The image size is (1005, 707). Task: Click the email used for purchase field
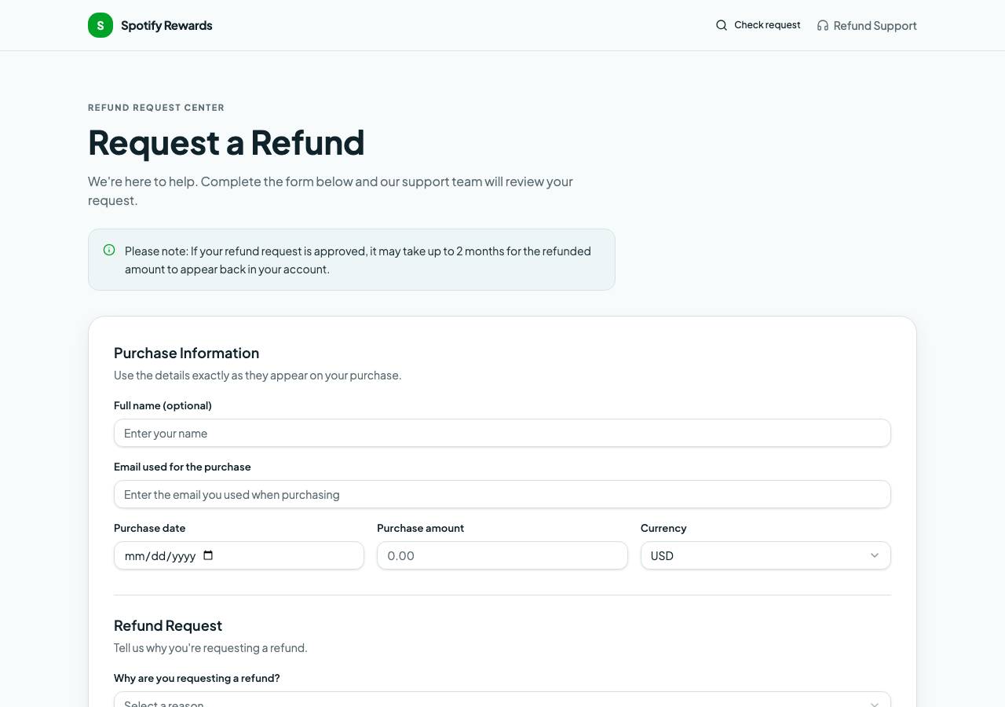point(502,494)
